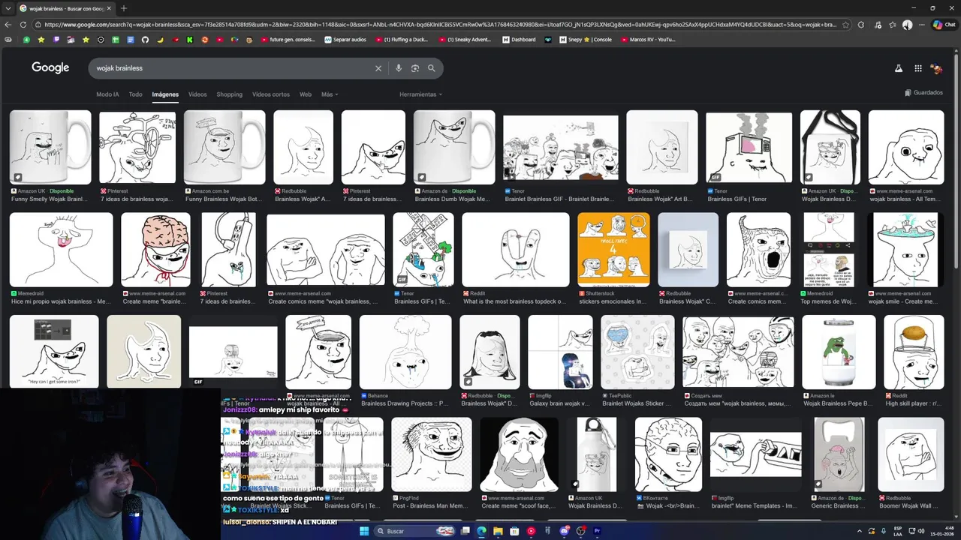Open Brainlet Brainless GIF crowd thumbnail
The width and height of the screenshot is (961, 540).
[x=561, y=147]
